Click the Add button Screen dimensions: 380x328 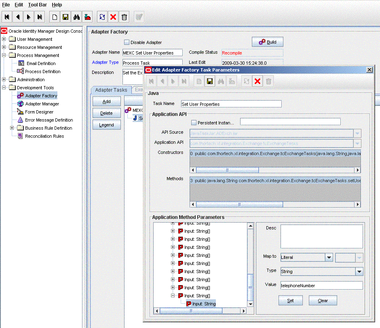click(x=107, y=101)
